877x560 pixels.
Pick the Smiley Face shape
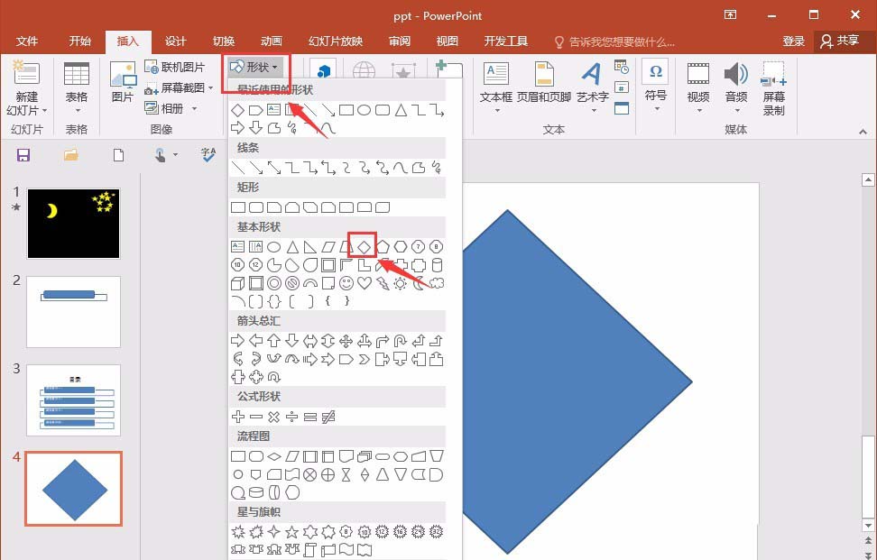pyautogui.click(x=346, y=283)
